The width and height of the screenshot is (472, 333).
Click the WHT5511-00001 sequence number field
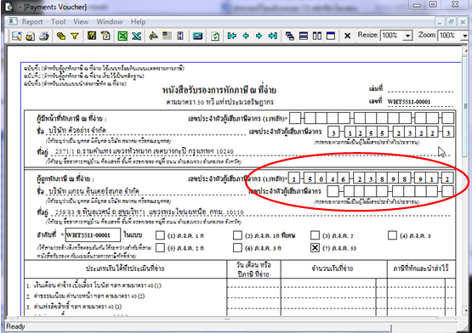93,235
